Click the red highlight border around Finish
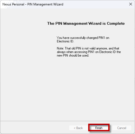Image resolution: width=135 pixels, height=134 pixels. (x=99, y=124)
